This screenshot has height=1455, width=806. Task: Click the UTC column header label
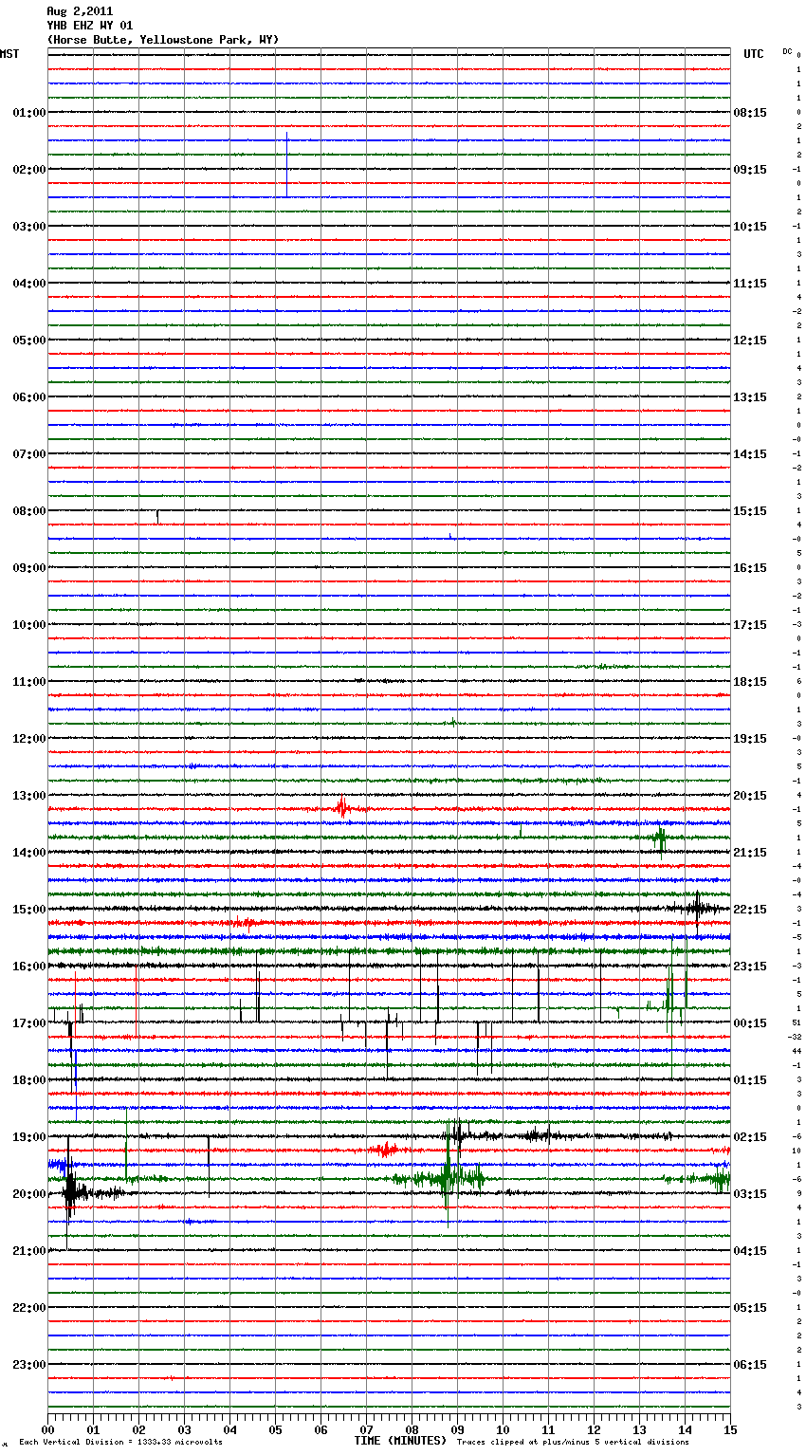tap(753, 54)
